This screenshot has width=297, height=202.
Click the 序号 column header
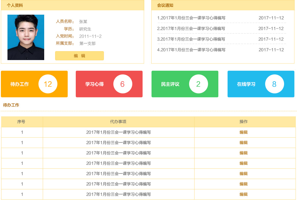[x=21, y=122]
